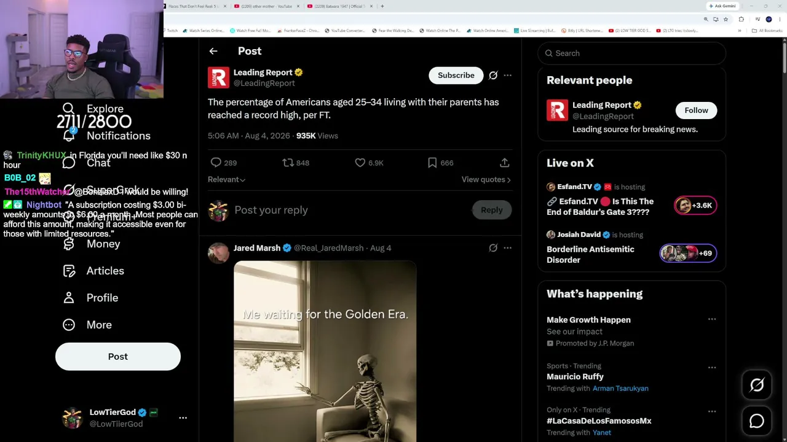787x442 pixels.
Task: Click the white Post button in sidebar
Action: (x=118, y=357)
